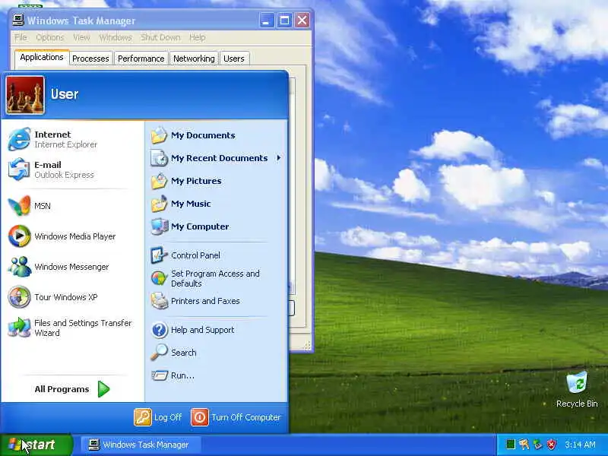This screenshot has height=456, width=608.
Task: Select Windows Task Manager taskbar button
Action: [141, 445]
